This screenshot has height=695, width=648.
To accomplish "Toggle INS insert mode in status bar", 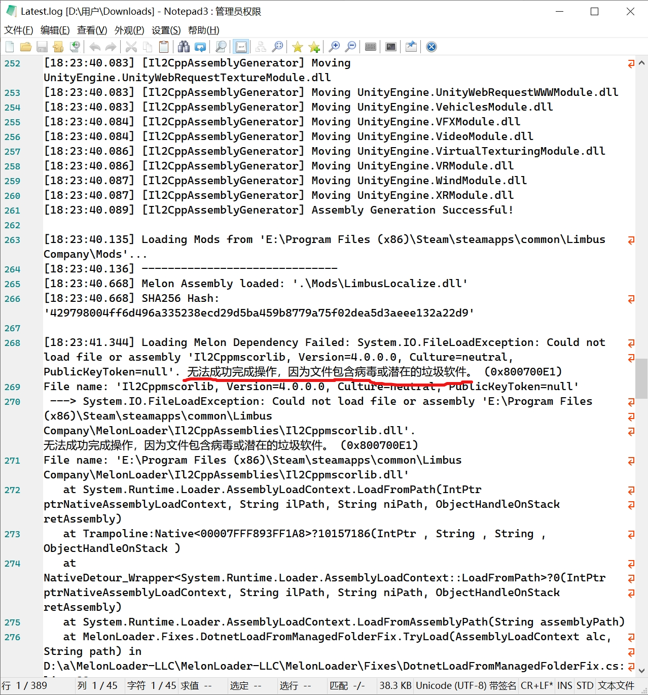I will pos(564,685).
